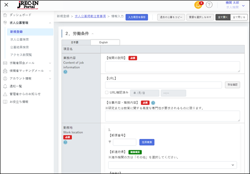Screen dimensions: 250x174
Task: Click 入力項目を保存 button
Action: [137, 17]
